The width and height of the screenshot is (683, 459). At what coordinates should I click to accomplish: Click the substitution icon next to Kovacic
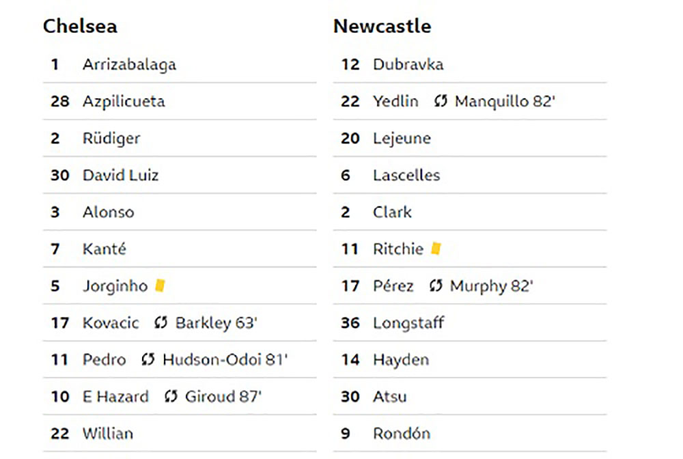(x=161, y=322)
